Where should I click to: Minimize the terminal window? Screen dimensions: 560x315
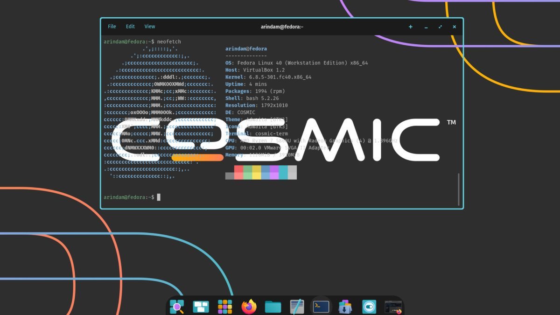[x=426, y=27]
